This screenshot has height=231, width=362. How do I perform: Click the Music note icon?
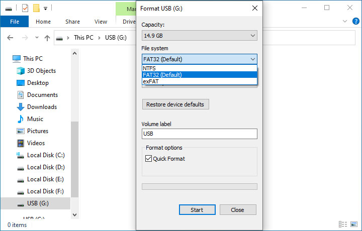[x=21, y=119]
